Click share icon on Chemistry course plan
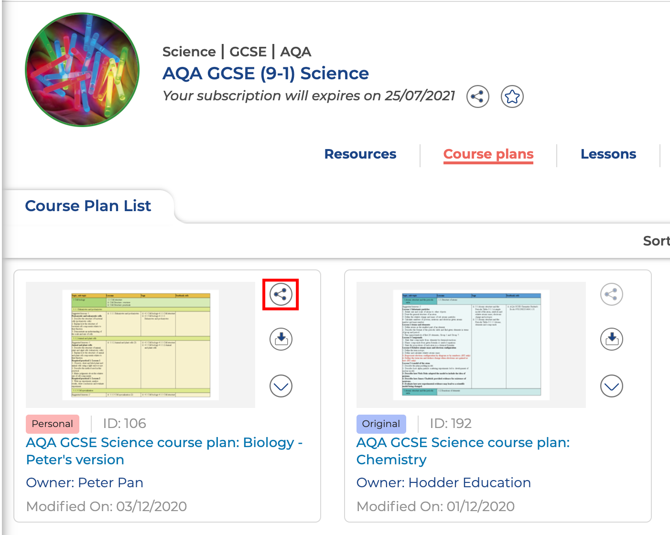The width and height of the screenshot is (670, 535). [611, 294]
